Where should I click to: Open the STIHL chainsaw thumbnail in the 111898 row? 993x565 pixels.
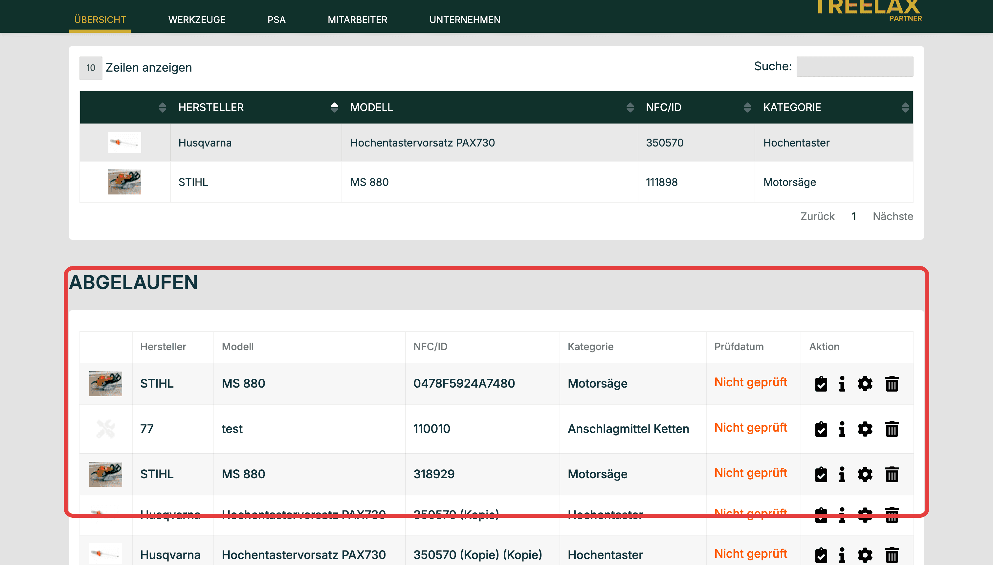124,182
